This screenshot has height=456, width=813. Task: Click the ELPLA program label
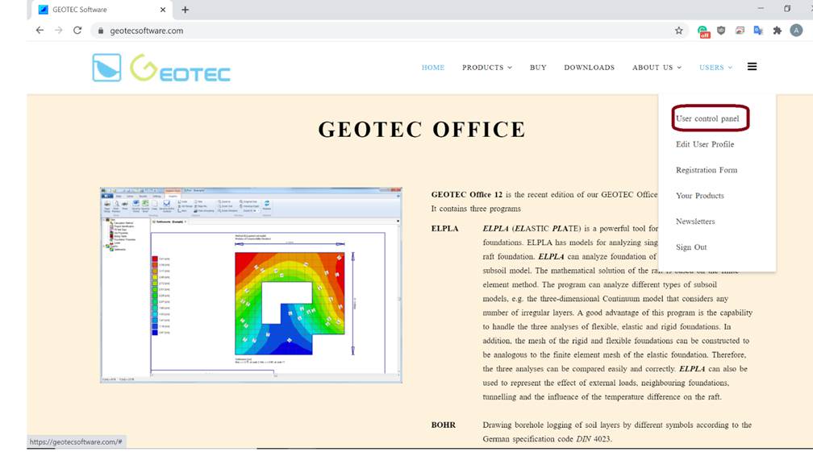coord(444,229)
